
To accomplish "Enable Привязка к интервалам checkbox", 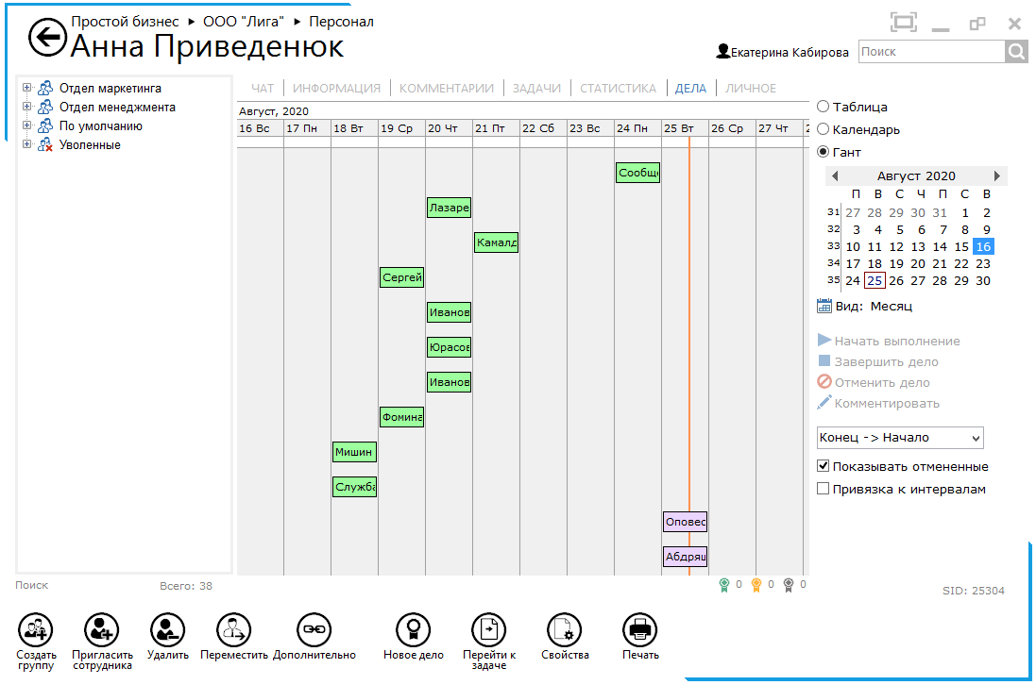I will (x=824, y=489).
